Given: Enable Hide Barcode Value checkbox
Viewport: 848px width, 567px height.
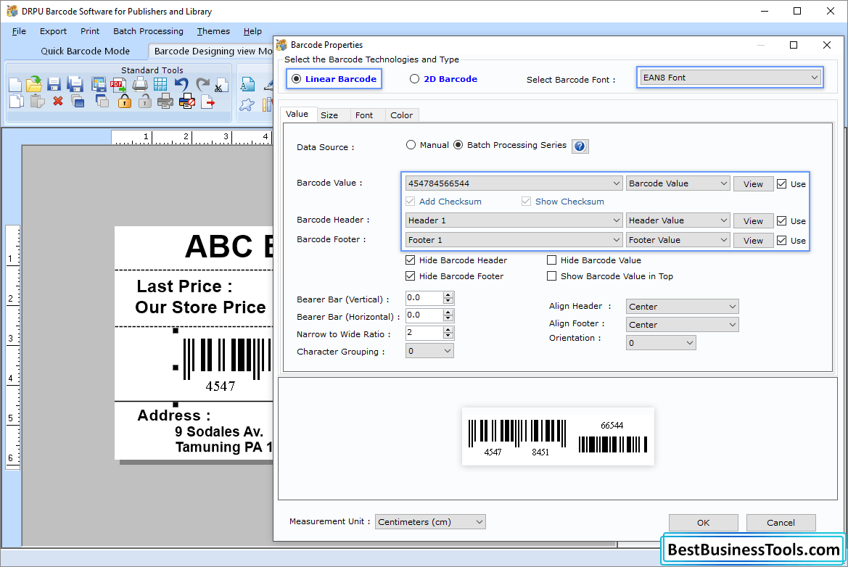Looking at the screenshot, I should click(552, 260).
